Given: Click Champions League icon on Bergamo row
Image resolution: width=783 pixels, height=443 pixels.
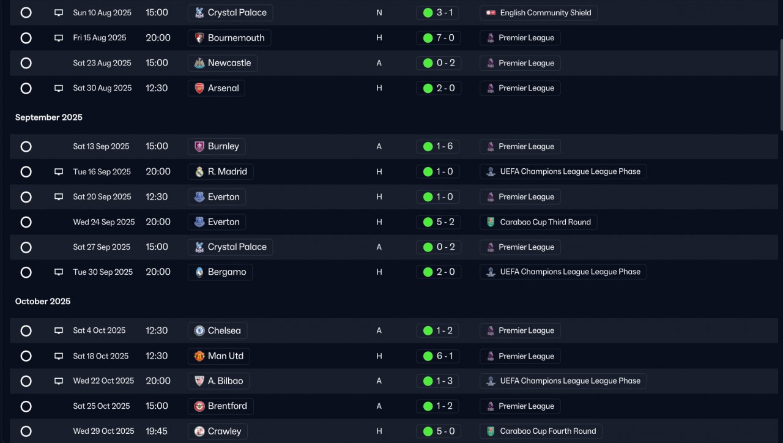Looking at the screenshot, I should pyautogui.click(x=491, y=272).
